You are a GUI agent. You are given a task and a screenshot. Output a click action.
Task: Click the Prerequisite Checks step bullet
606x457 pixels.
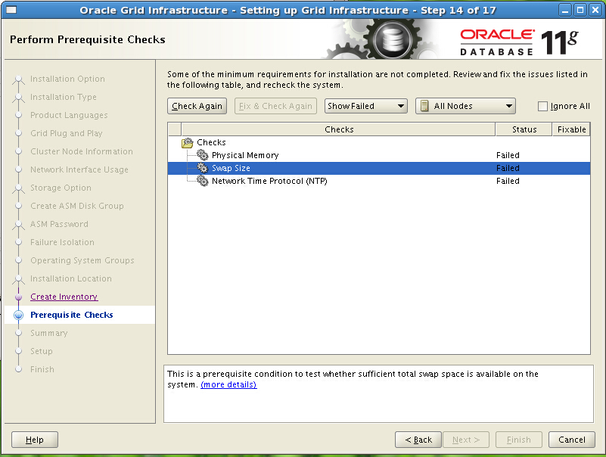18,315
